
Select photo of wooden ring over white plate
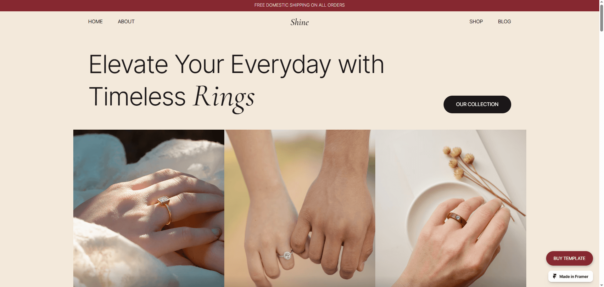click(451, 208)
